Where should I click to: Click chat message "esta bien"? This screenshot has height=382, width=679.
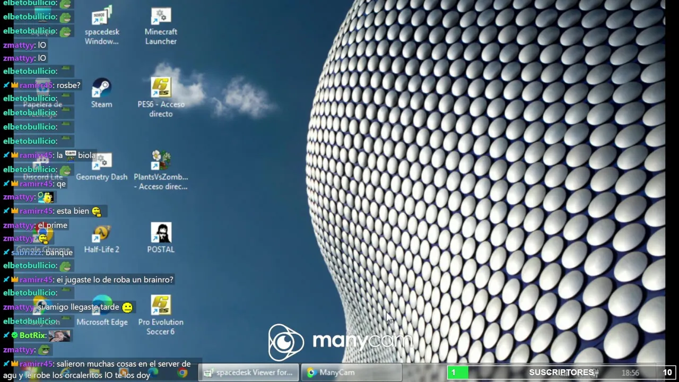[x=73, y=211]
